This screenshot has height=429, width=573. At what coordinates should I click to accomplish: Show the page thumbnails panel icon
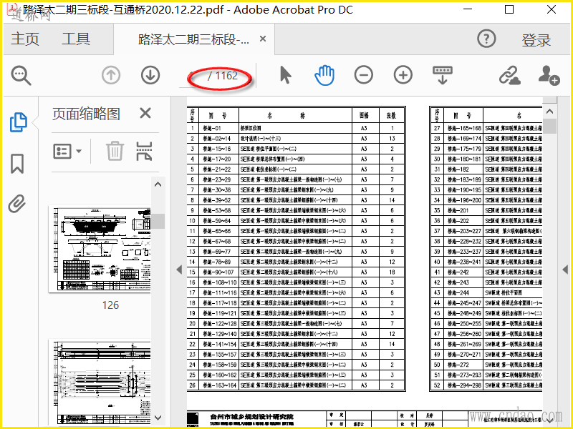pyautogui.click(x=19, y=122)
